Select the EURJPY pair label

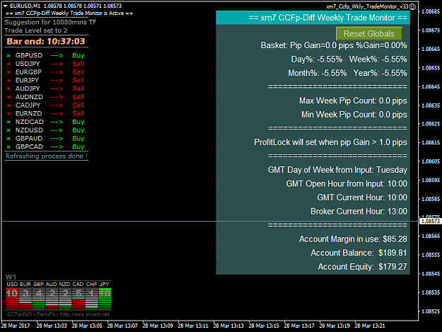(27, 81)
